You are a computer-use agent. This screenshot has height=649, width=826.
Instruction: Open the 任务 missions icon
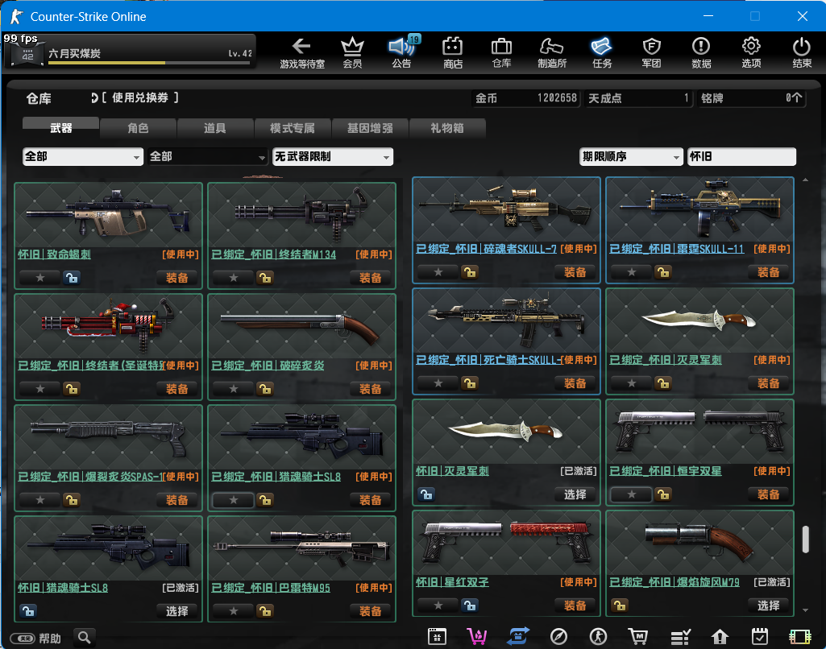pos(602,52)
